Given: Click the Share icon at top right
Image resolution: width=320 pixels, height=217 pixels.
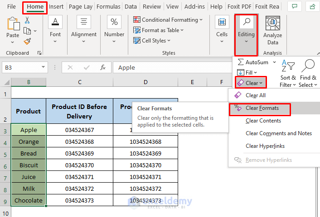Looking at the screenshot, I should (x=312, y=7).
